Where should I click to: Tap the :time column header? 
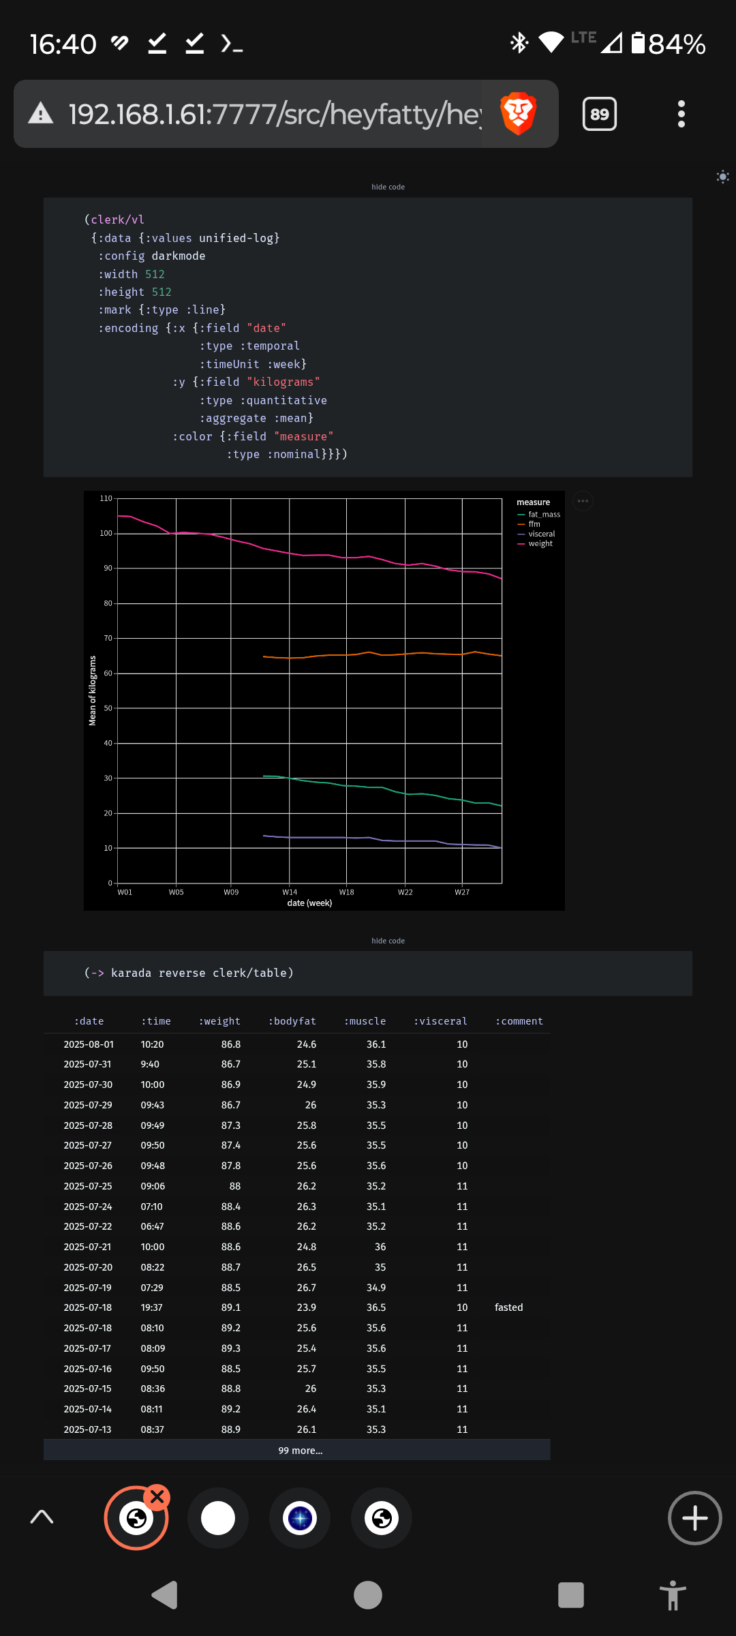tap(155, 1021)
